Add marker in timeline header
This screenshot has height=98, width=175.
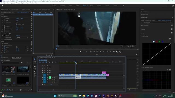tap(49, 62)
